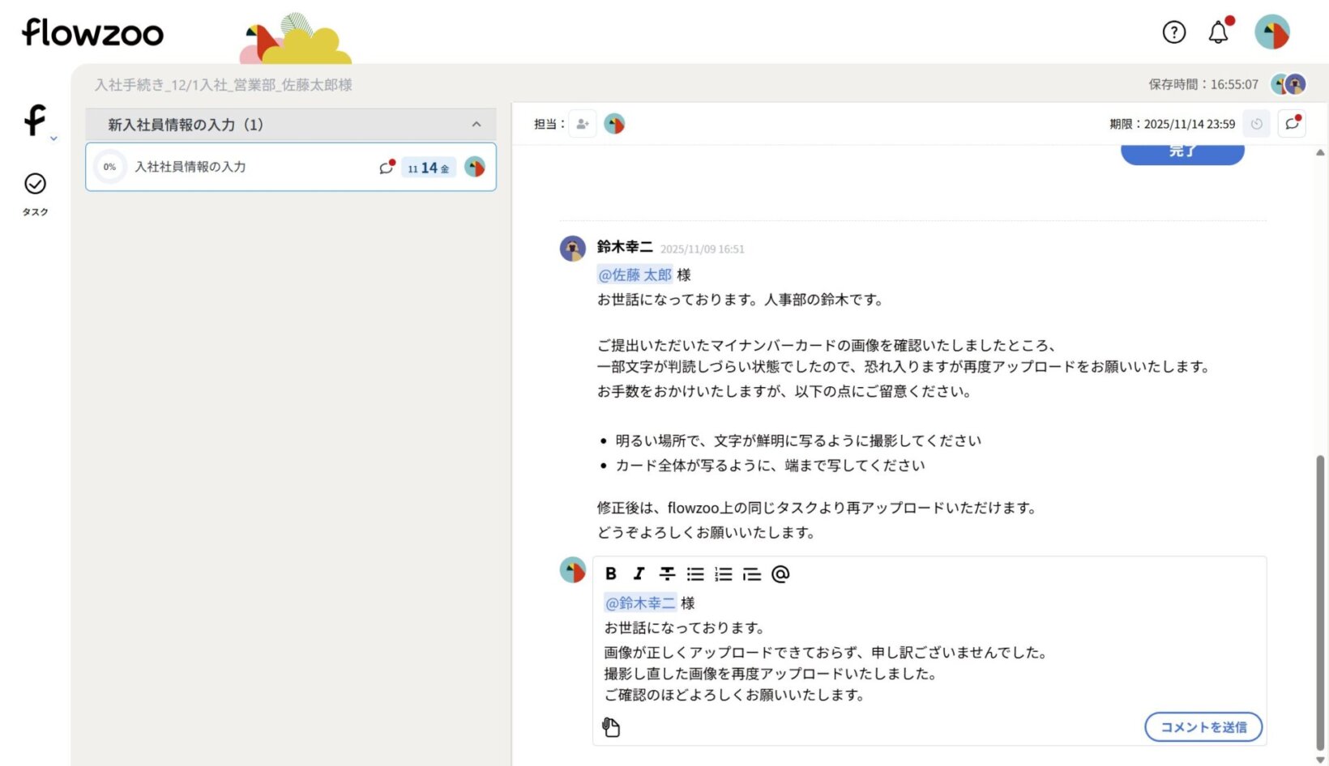Image resolution: width=1329 pixels, height=766 pixels.
Task: Open the help question mark icon
Action: pyautogui.click(x=1173, y=32)
